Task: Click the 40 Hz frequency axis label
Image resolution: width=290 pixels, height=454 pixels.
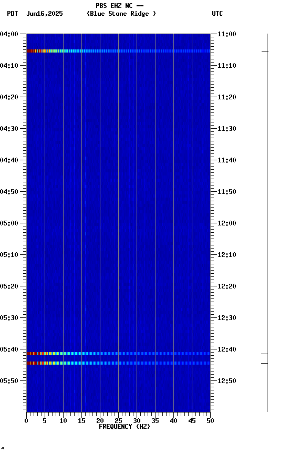Action: pos(173,421)
